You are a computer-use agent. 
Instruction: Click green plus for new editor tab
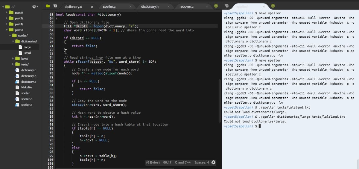coord(216,6)
